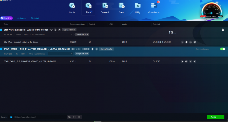Open the Copia module
Image resolution: width=228 pixels, height=122 pixels.
(72, 8)
